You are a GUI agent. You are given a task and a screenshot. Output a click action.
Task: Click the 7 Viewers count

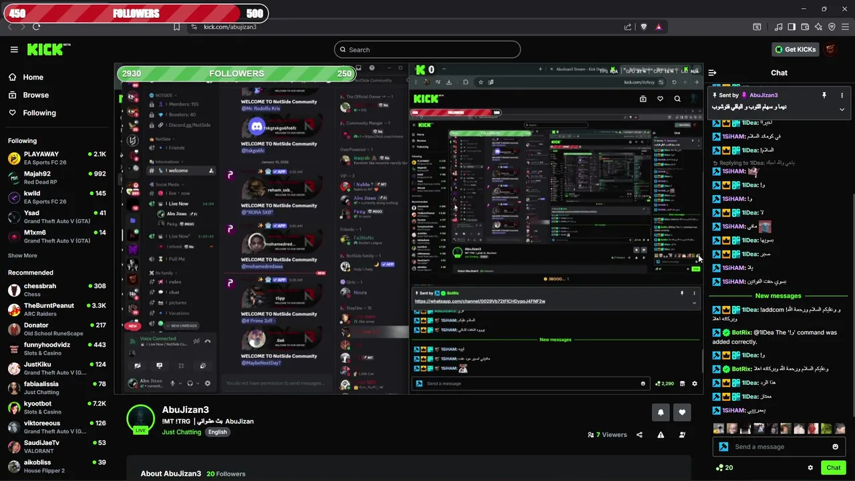click(x=607, y=435)
